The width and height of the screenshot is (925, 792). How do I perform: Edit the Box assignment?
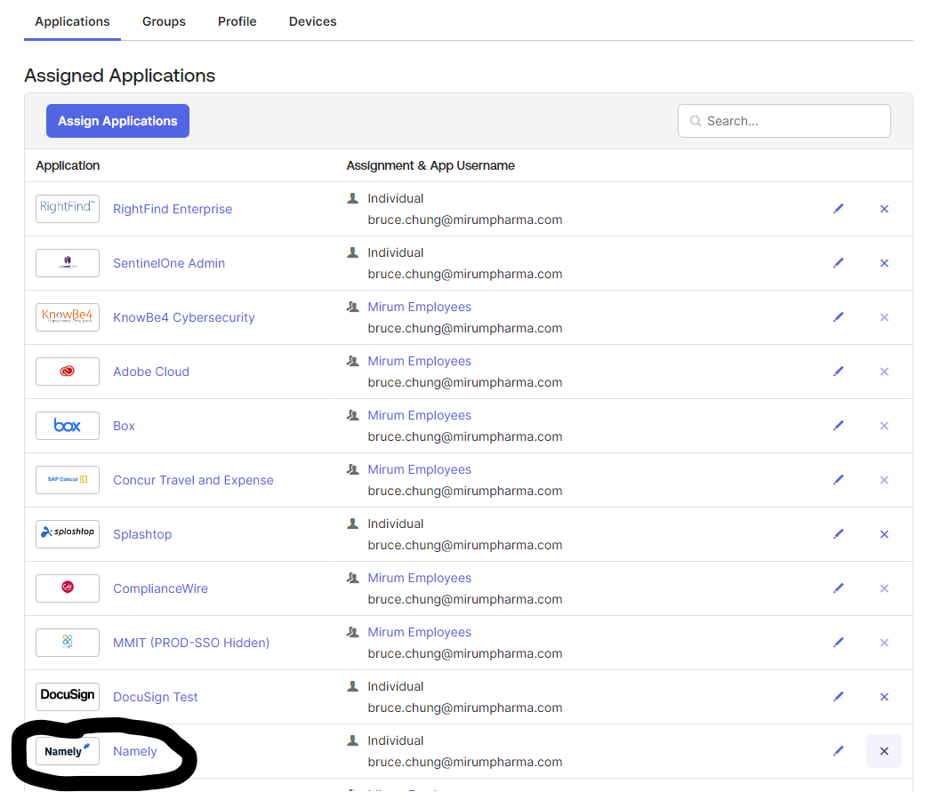pyautogui.click(x=838, y=426)
